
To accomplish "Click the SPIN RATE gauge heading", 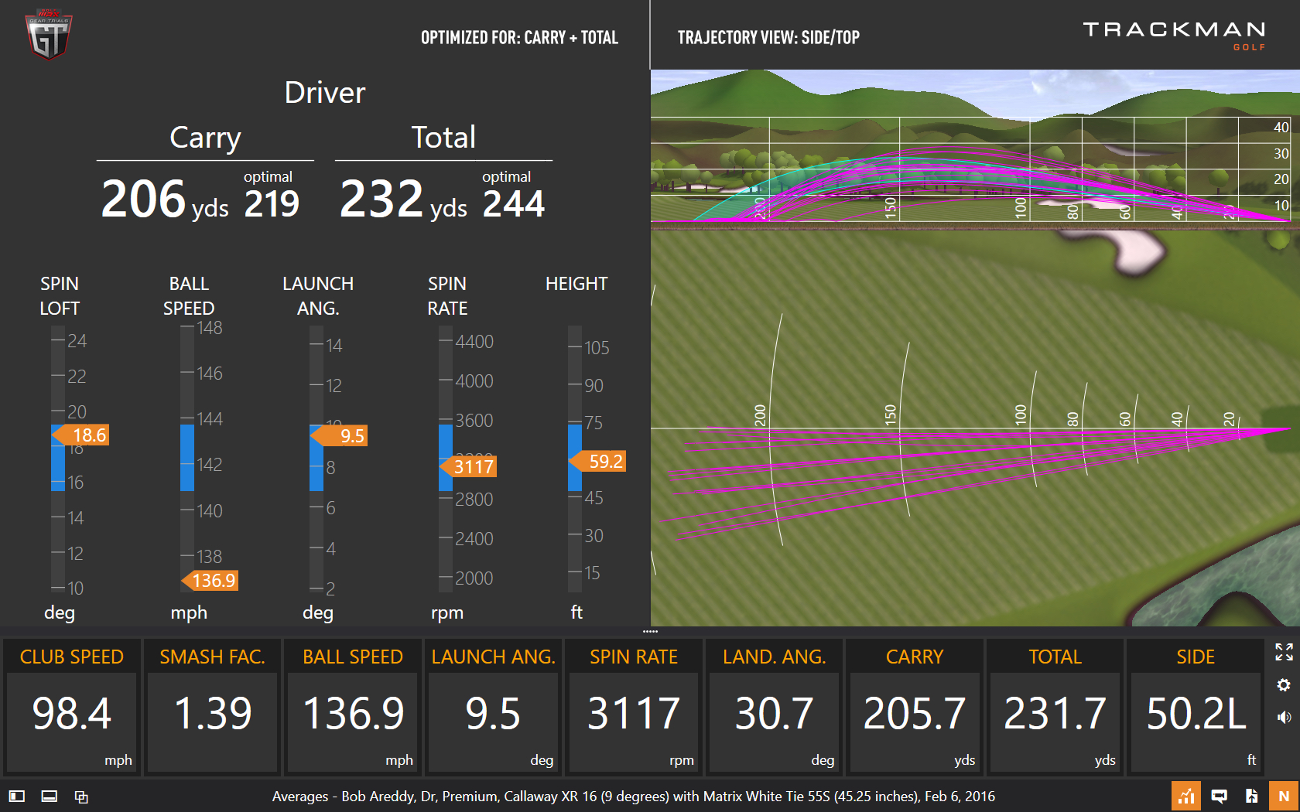I will (447, 295).
